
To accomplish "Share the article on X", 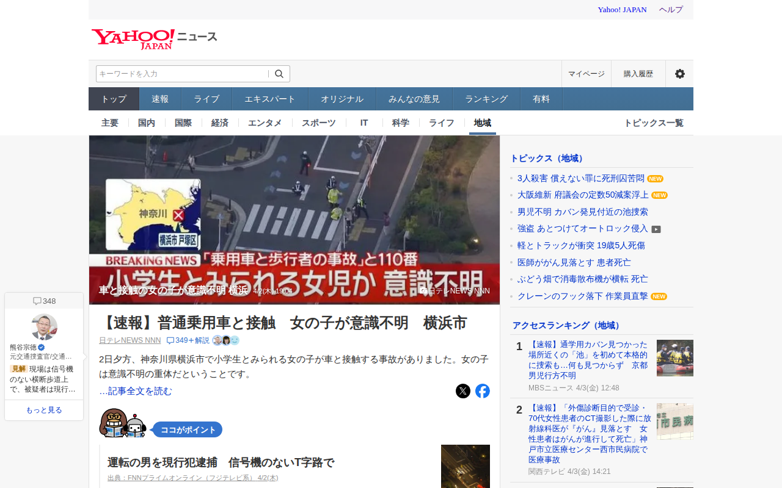I will (463, 391).
